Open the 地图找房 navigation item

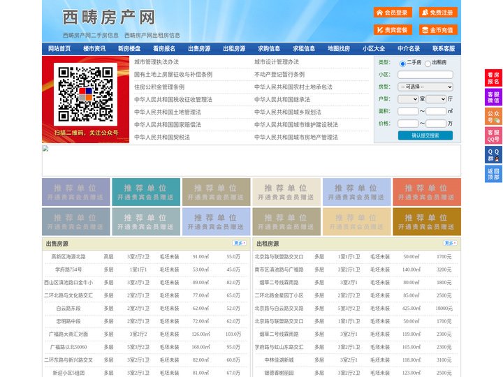pos(339,48)
